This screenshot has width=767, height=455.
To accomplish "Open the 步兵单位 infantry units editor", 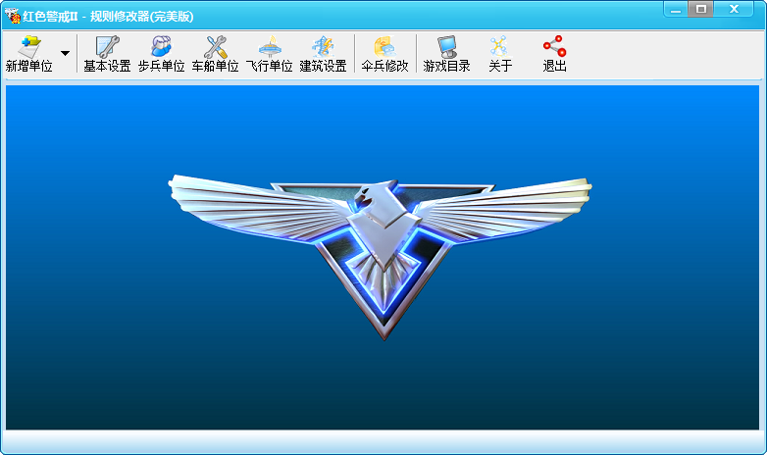I will click(x=161, y=54).
